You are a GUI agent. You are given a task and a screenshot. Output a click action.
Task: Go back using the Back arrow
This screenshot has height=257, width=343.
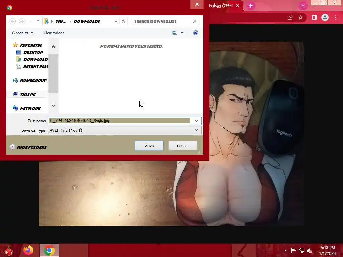[x=12, y=21]
